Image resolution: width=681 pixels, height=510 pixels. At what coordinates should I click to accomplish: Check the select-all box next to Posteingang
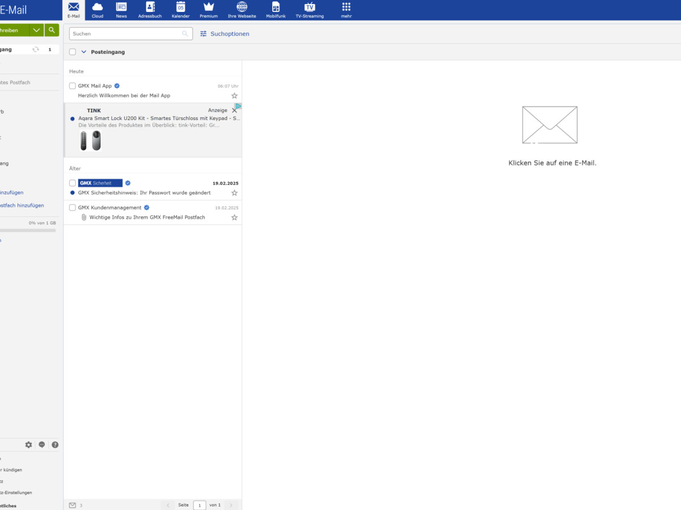tap(72, 52)
